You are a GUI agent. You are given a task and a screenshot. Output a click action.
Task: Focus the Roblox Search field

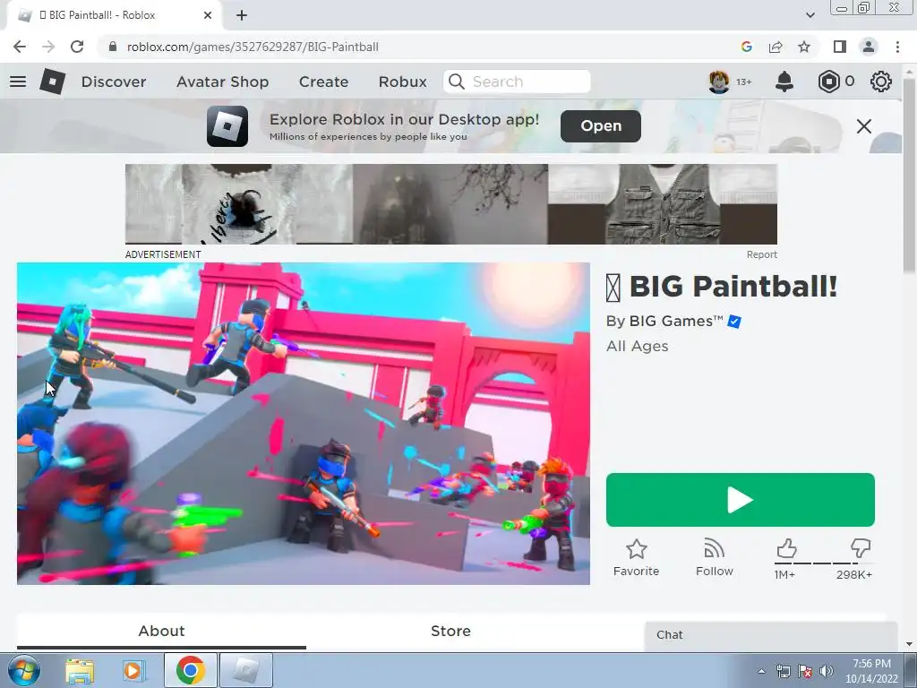517,82
